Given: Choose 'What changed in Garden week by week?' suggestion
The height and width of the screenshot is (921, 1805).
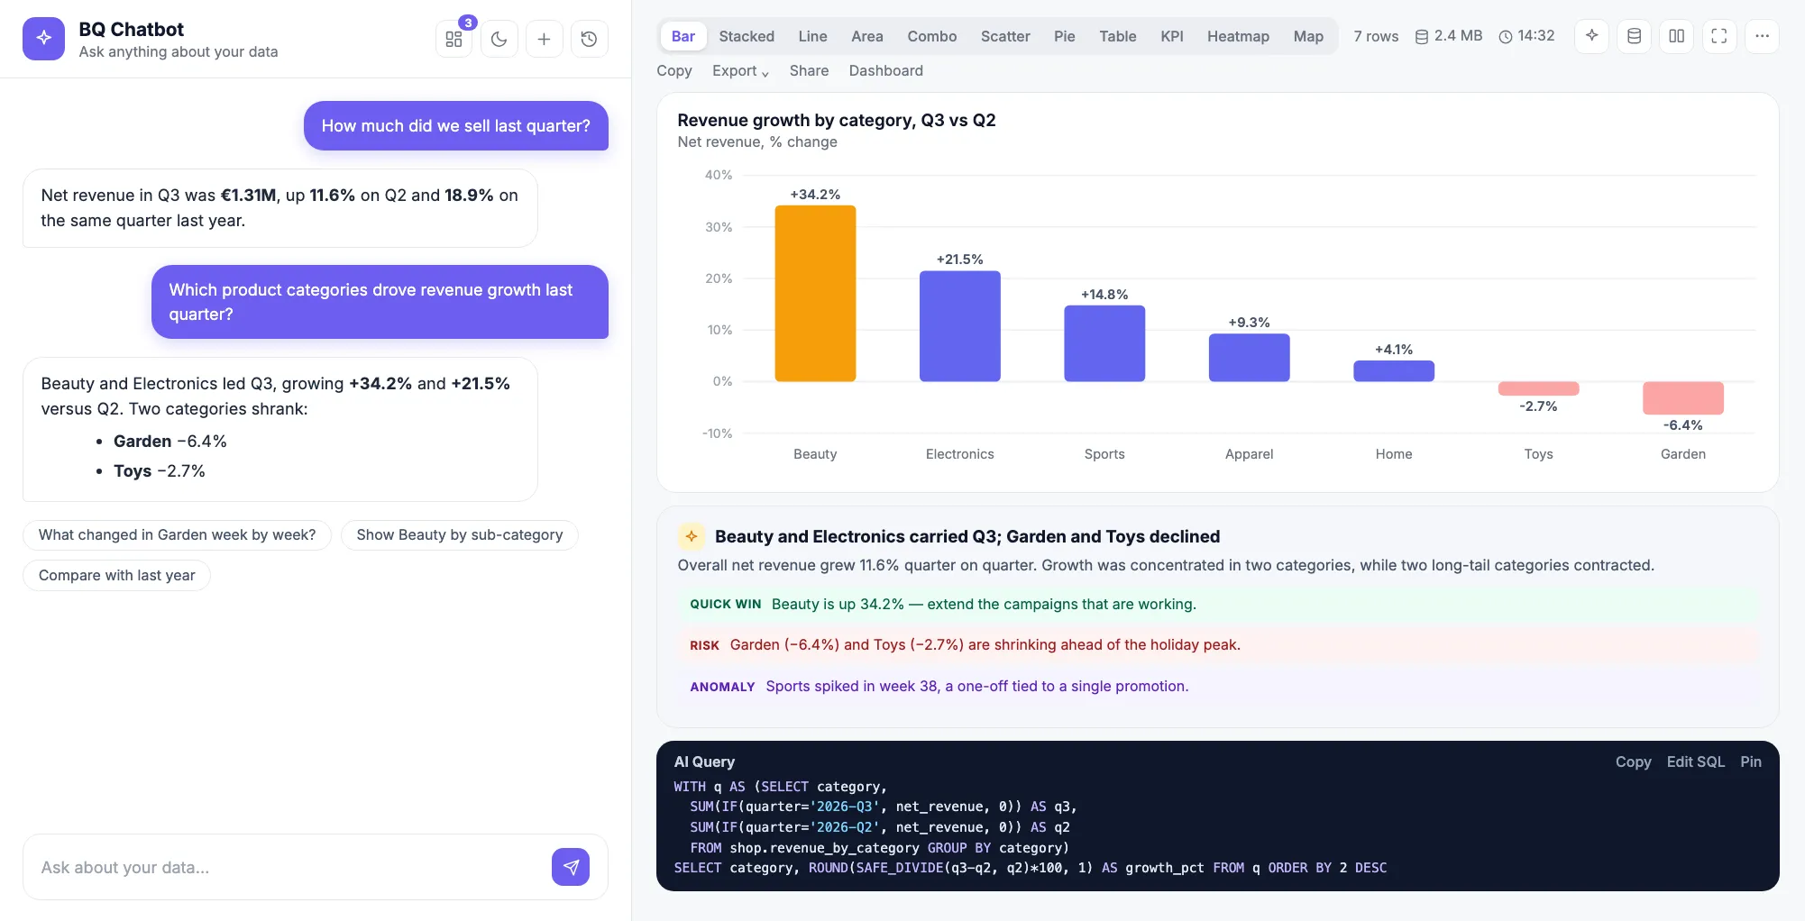Looking at the screenshot, I should tap(178, 534).
